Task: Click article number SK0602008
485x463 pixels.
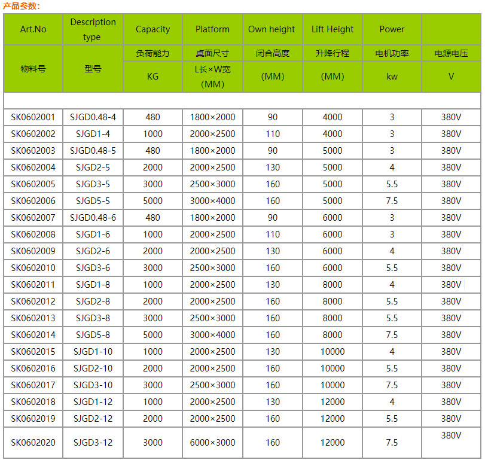Action: click(x=33, y=234)
